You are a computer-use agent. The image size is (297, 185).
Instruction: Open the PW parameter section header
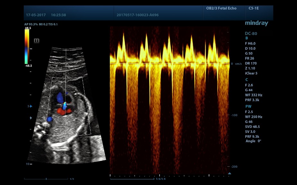coord(248,106)
